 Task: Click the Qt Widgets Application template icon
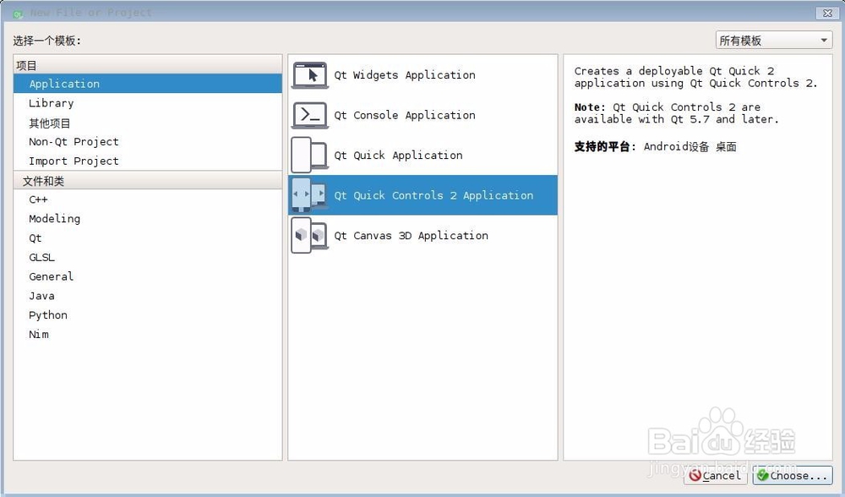310,75
